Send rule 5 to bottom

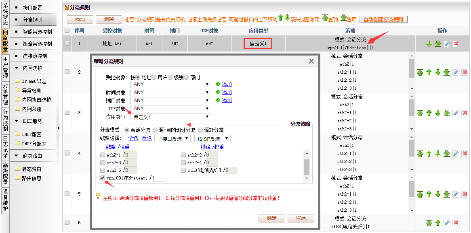click(447, 194)
